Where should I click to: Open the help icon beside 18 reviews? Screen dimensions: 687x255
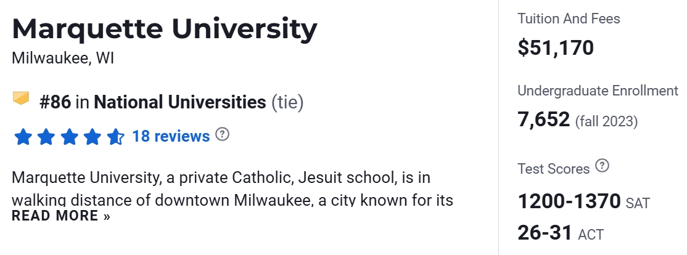[x=223, y=134]
